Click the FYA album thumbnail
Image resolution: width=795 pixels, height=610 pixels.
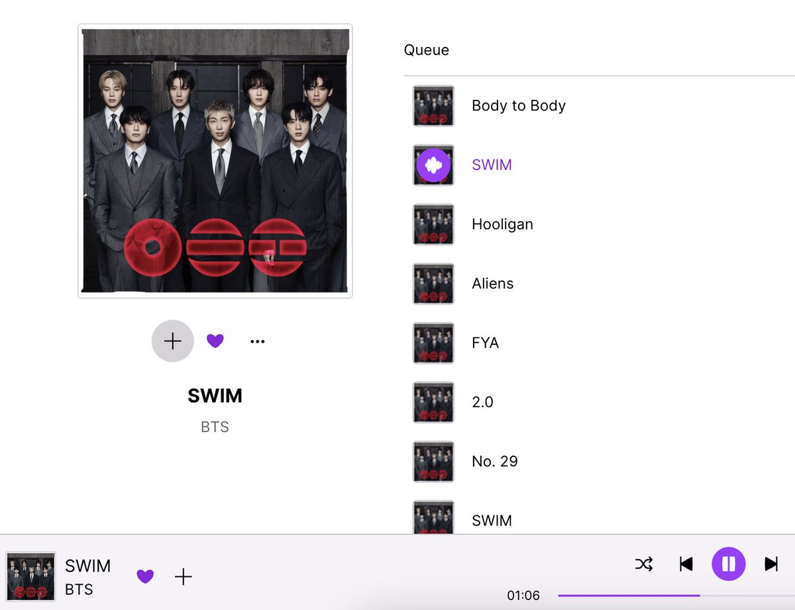433,343
